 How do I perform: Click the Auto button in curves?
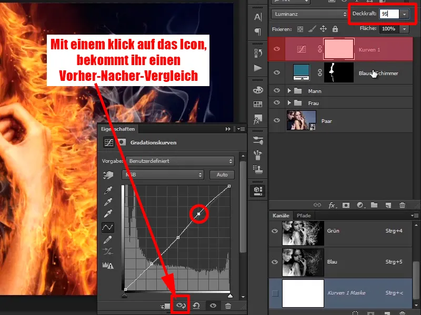click(x=222, y=175)
